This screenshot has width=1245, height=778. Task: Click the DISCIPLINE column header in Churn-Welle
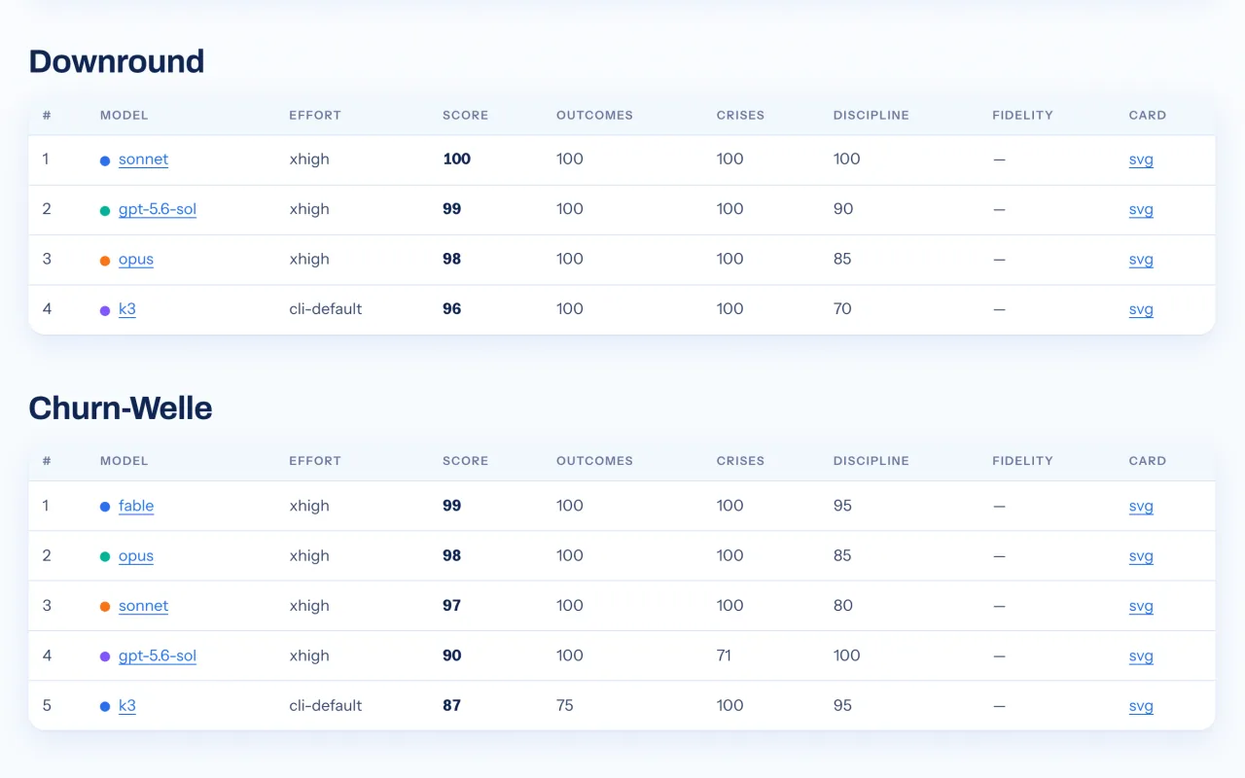tap(871, 461)
